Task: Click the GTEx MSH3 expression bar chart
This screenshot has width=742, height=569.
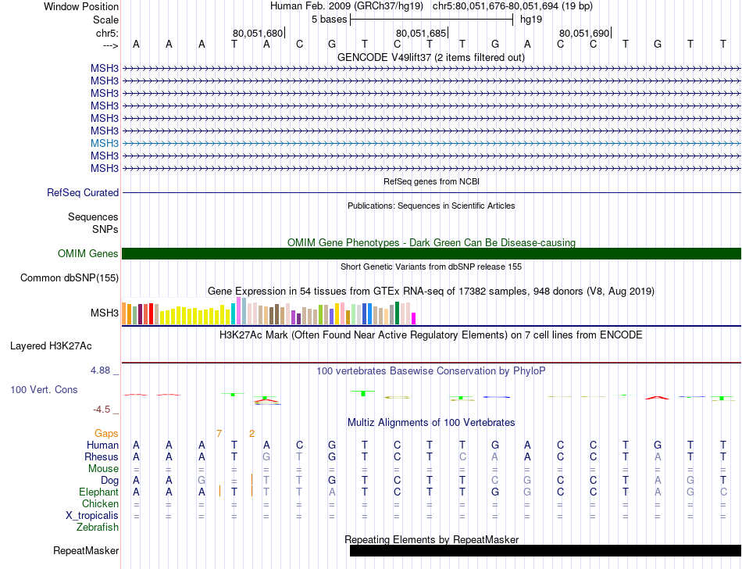Action: [x=269, y=313]
